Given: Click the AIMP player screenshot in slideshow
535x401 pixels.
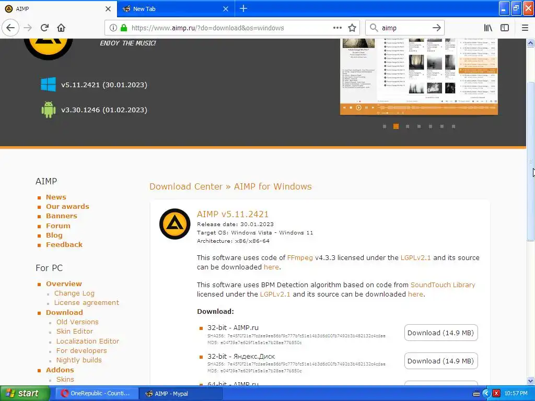Looking at the screenshot, I should [419, 76].
